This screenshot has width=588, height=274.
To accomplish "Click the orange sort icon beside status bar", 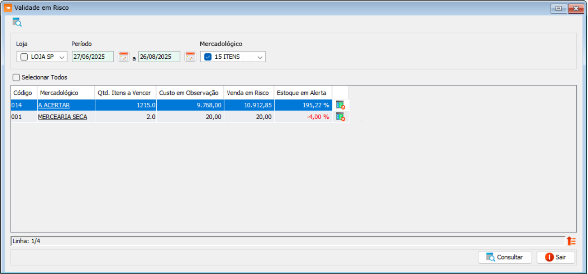I will (x=571, y=241).
